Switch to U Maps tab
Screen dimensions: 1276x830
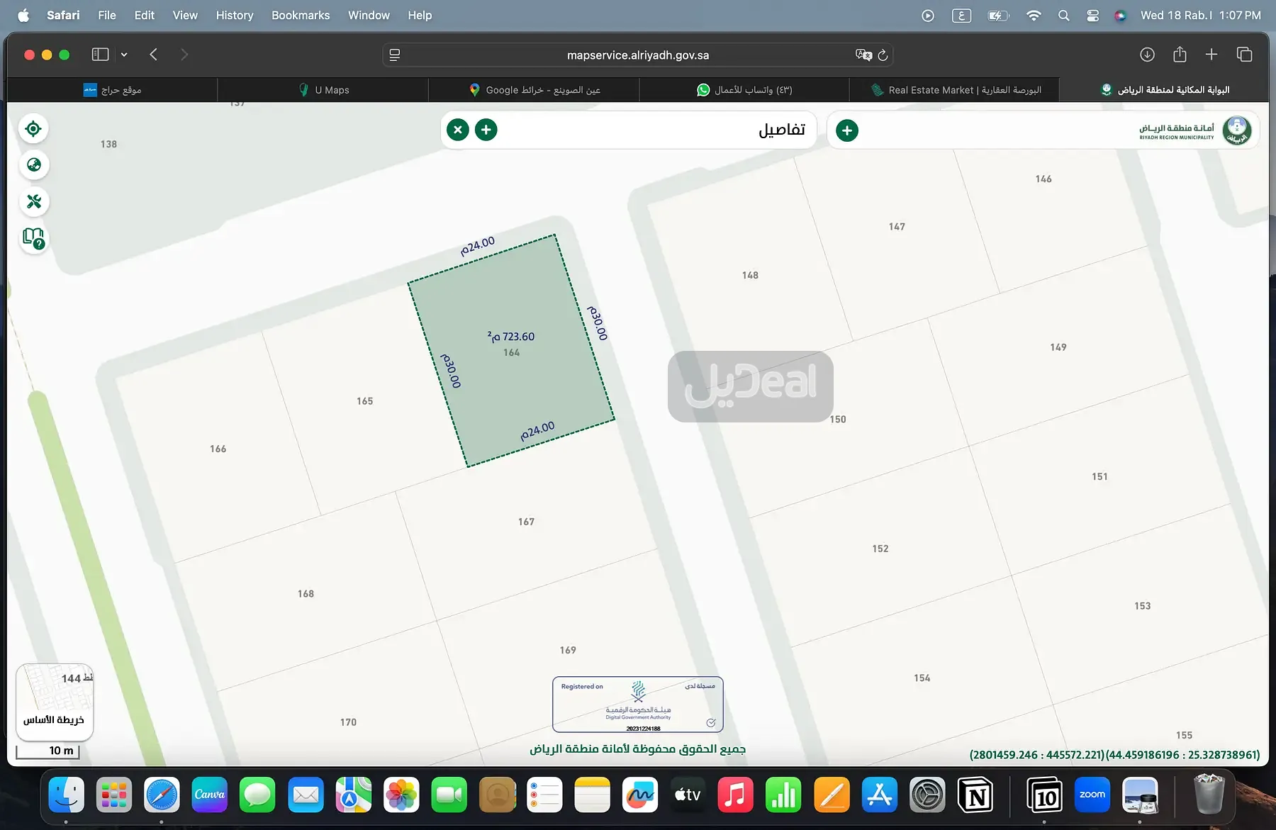[323, 90]
